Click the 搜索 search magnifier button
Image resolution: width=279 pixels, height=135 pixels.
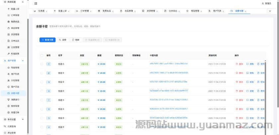click(62, 40)
